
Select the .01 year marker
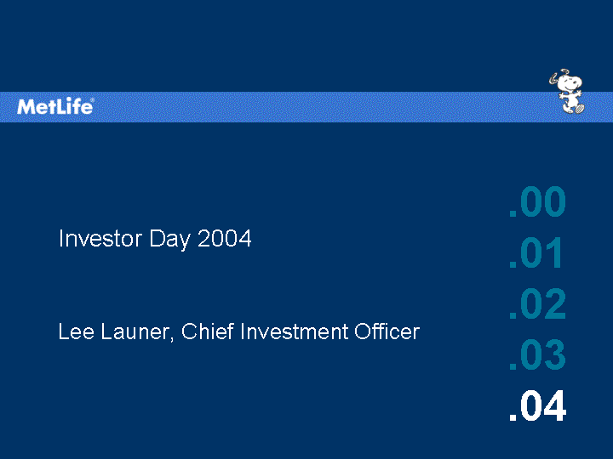(x=536, y=253)
